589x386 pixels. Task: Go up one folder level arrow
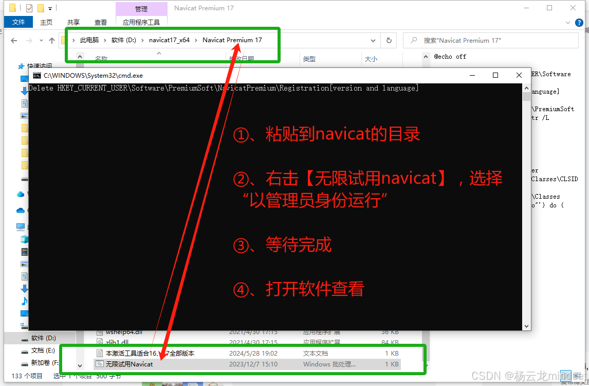click(52, 41)
